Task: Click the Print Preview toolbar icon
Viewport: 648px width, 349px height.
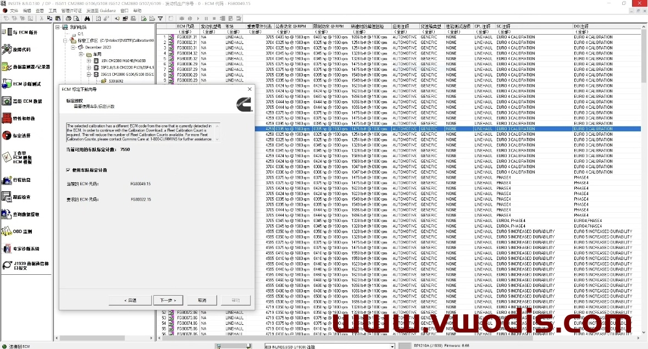Action: [x=76, y=19]
